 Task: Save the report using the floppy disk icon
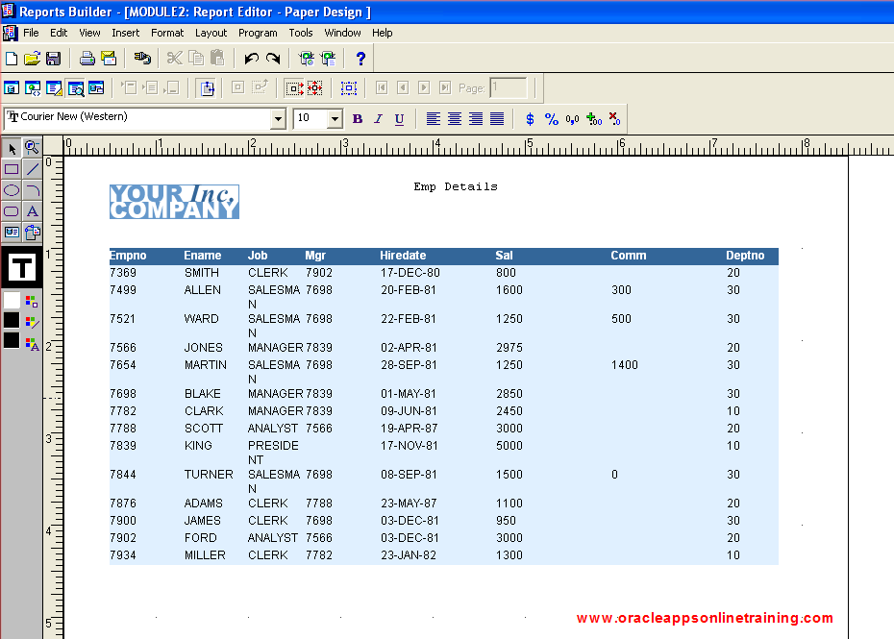tap(53, 59)
